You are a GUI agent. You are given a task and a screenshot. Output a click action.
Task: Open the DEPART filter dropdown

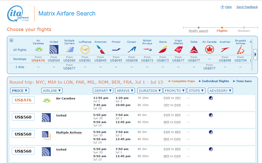(x=103, y=91)
